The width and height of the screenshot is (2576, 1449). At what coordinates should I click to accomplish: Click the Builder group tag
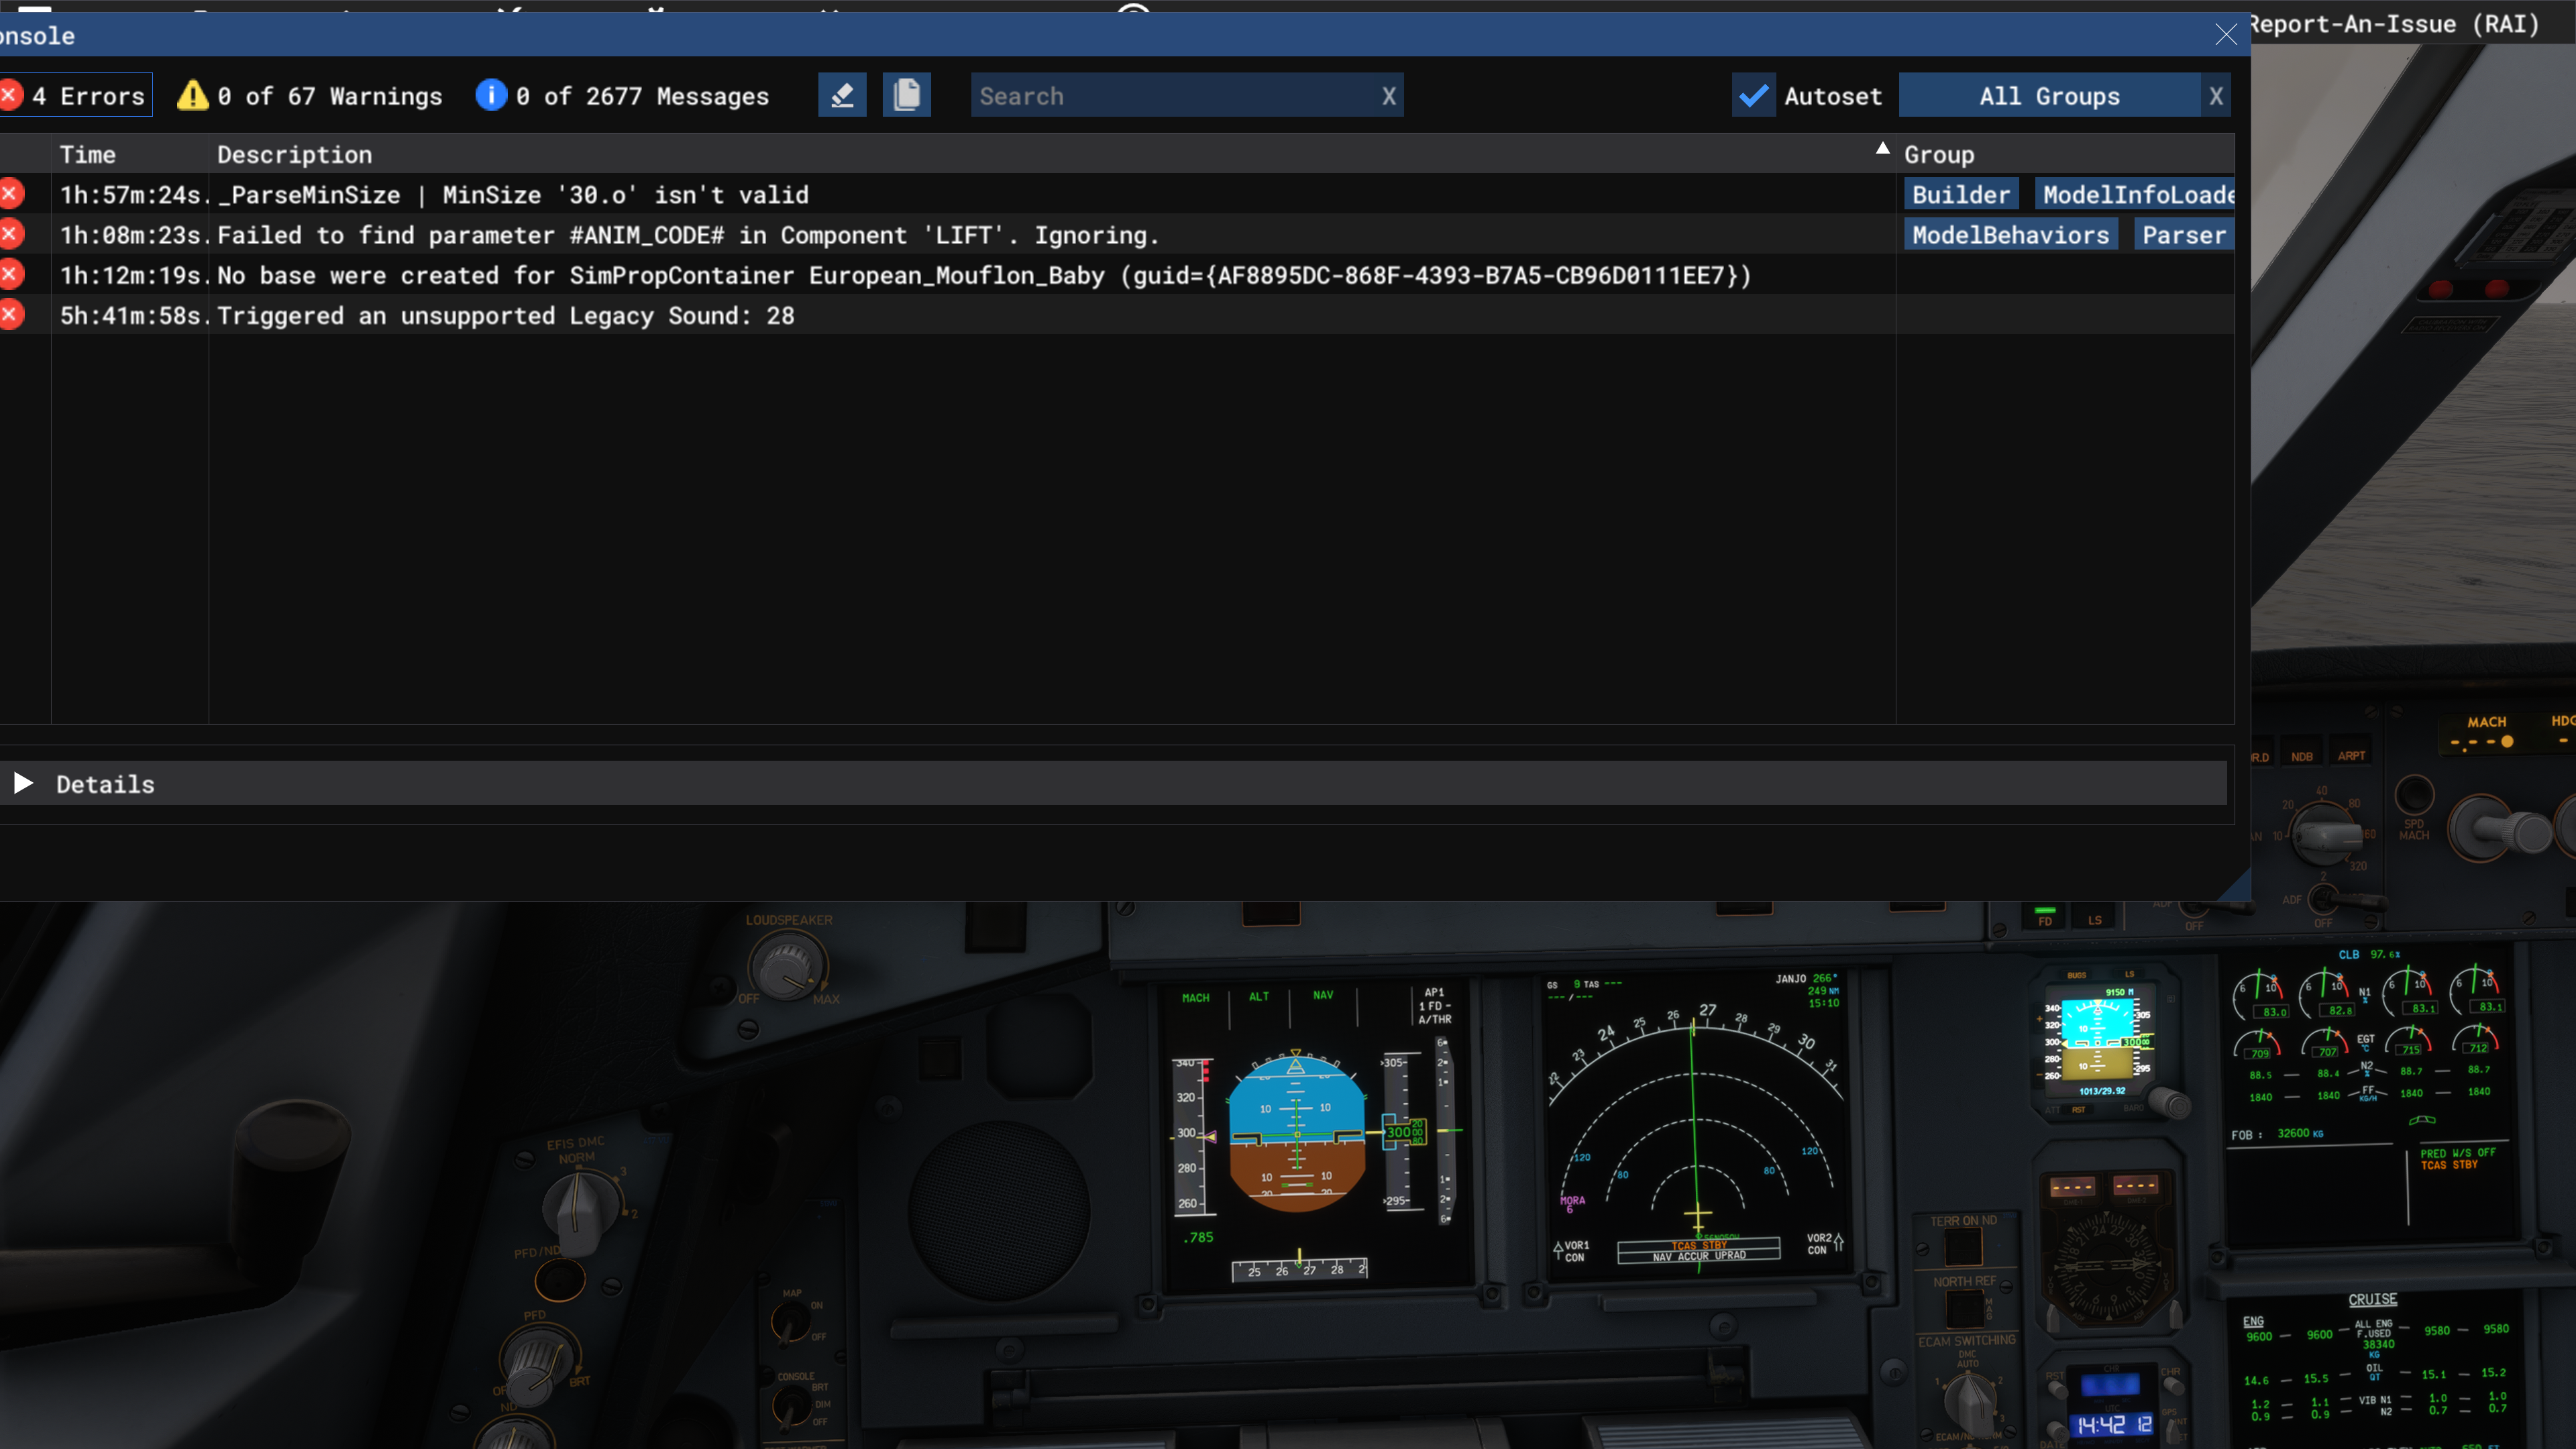pos(1960,194)
